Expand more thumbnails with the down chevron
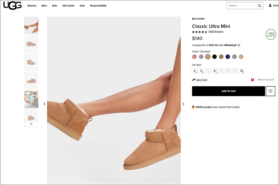The height and width of the screenshot is (185, 279). point(31,124)
